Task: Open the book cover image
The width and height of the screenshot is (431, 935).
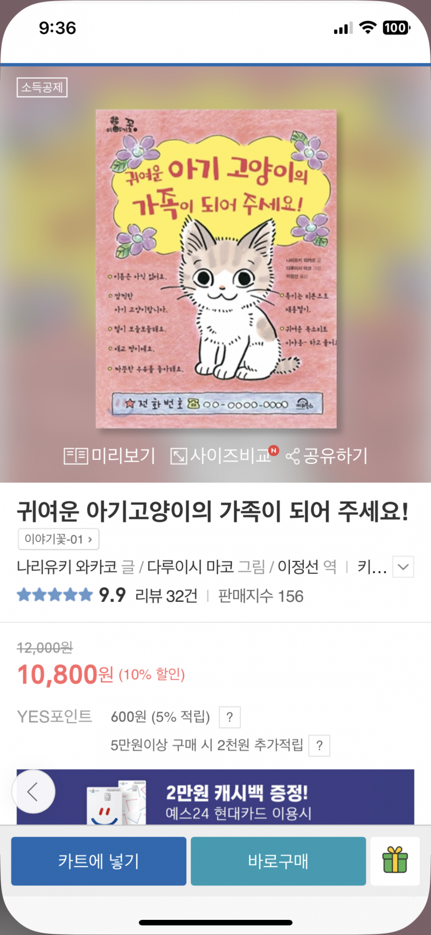Action: [216, 269]
